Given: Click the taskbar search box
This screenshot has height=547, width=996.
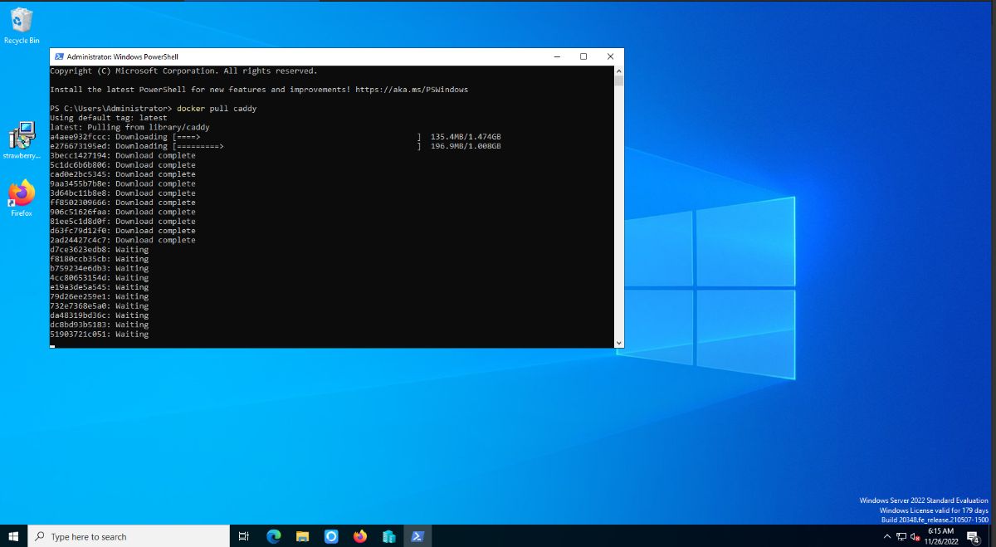Looking at the screenshot, I should coord(128,536).
